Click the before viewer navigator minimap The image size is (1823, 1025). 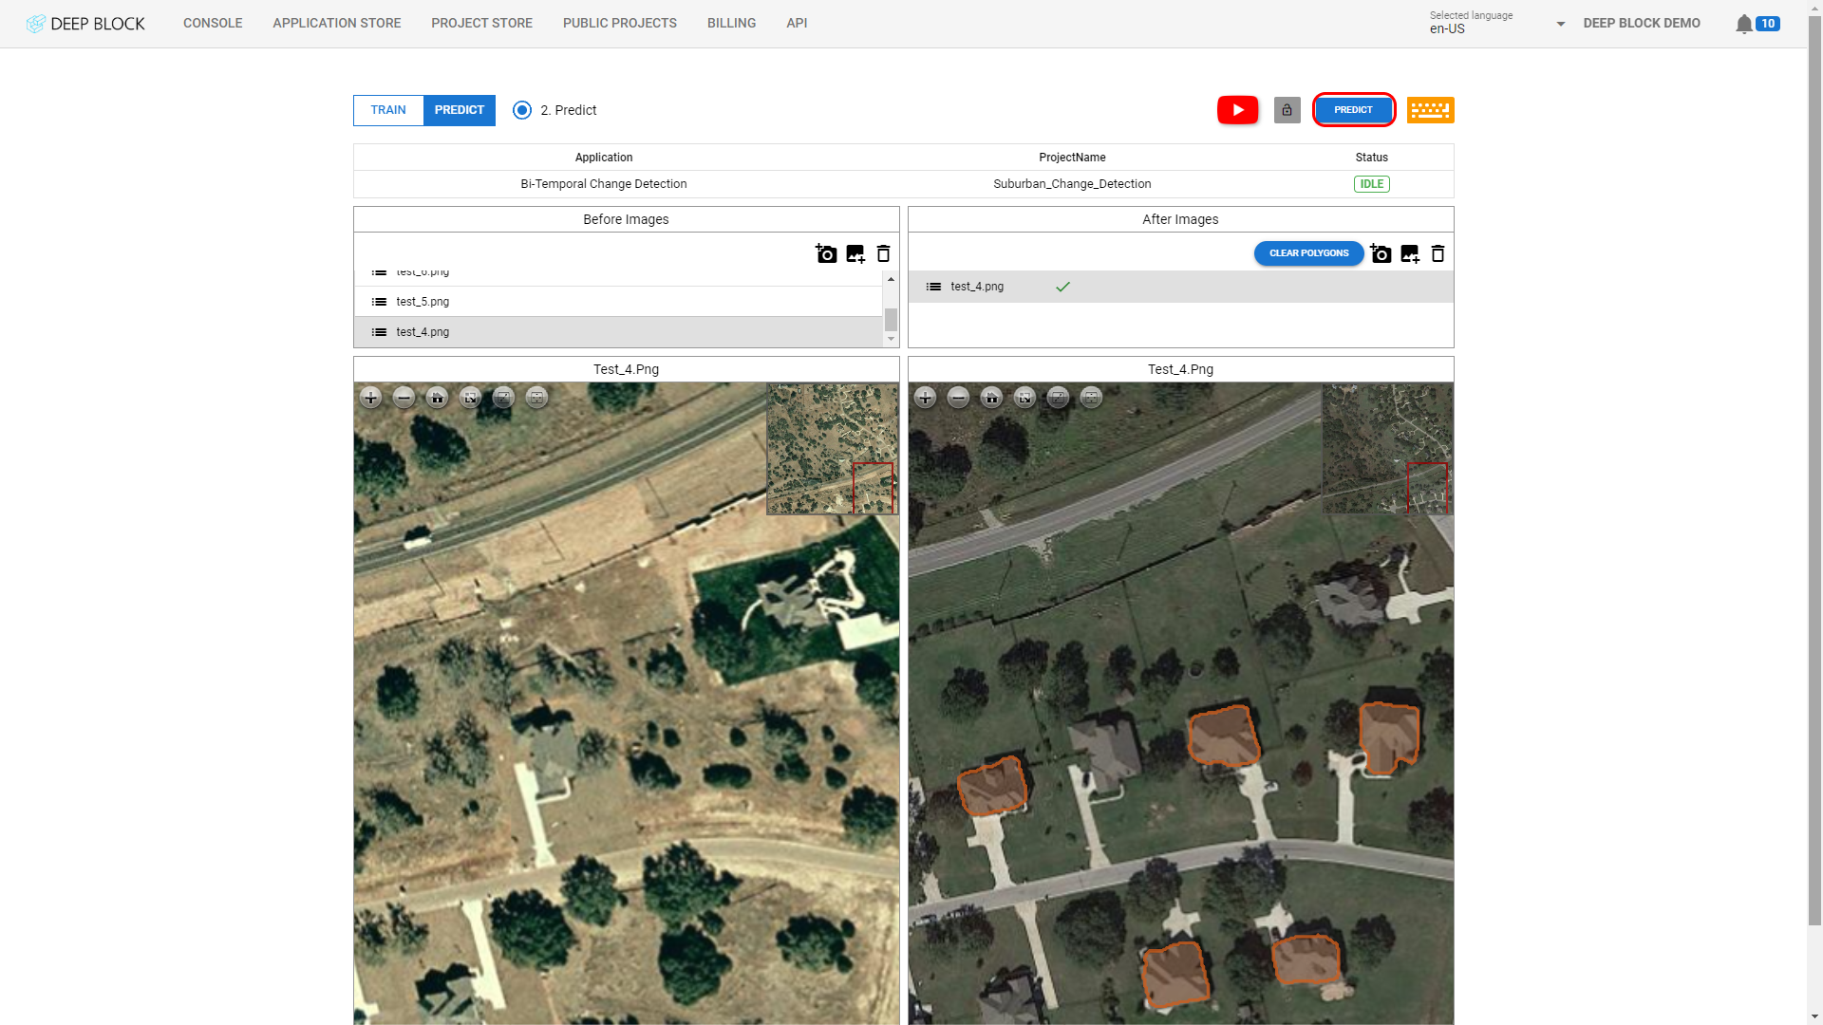832,449
